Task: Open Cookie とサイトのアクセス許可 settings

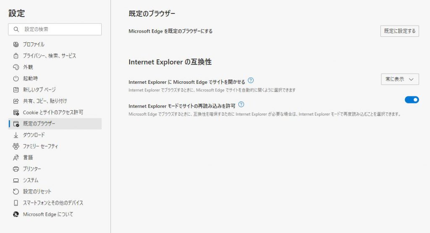Action: [x=55, y=112]
